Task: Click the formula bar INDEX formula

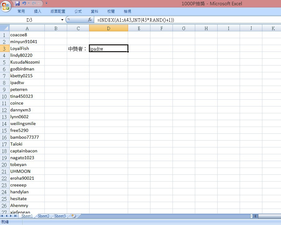Action: tap(136, 20)
